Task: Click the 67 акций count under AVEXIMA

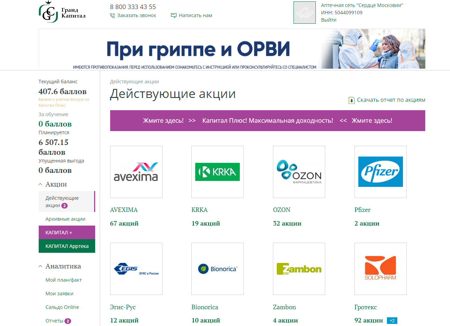Action: click(124, 223)
